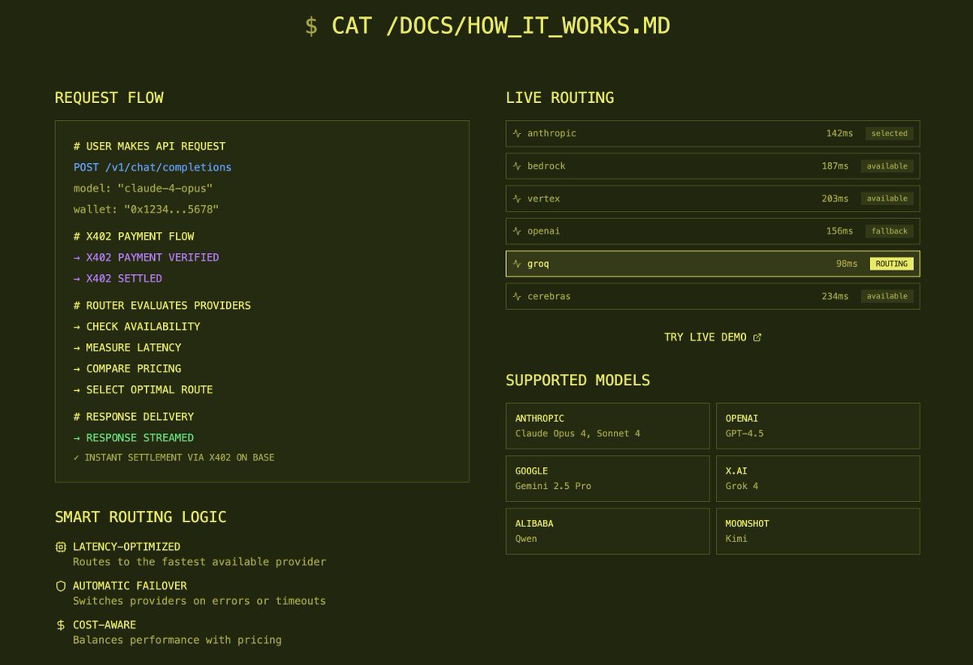Click the activity pulse icon beside cerebras
The height and width of the screenshot is (665, 973).
(x=517, y=296)
